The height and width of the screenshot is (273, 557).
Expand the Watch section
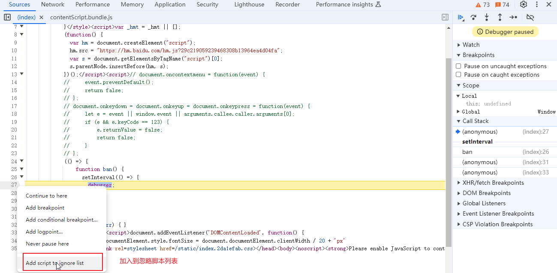point(471,45)
